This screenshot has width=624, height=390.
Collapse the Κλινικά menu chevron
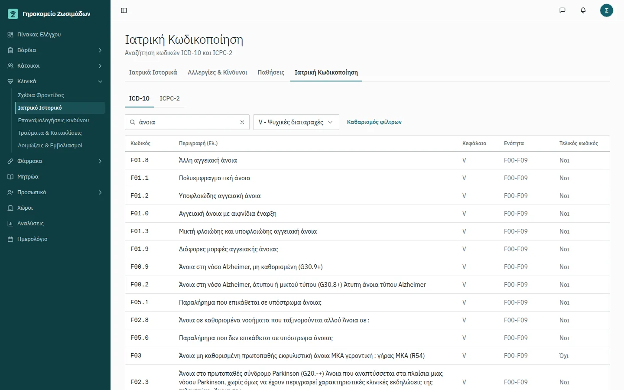point(100,81)
